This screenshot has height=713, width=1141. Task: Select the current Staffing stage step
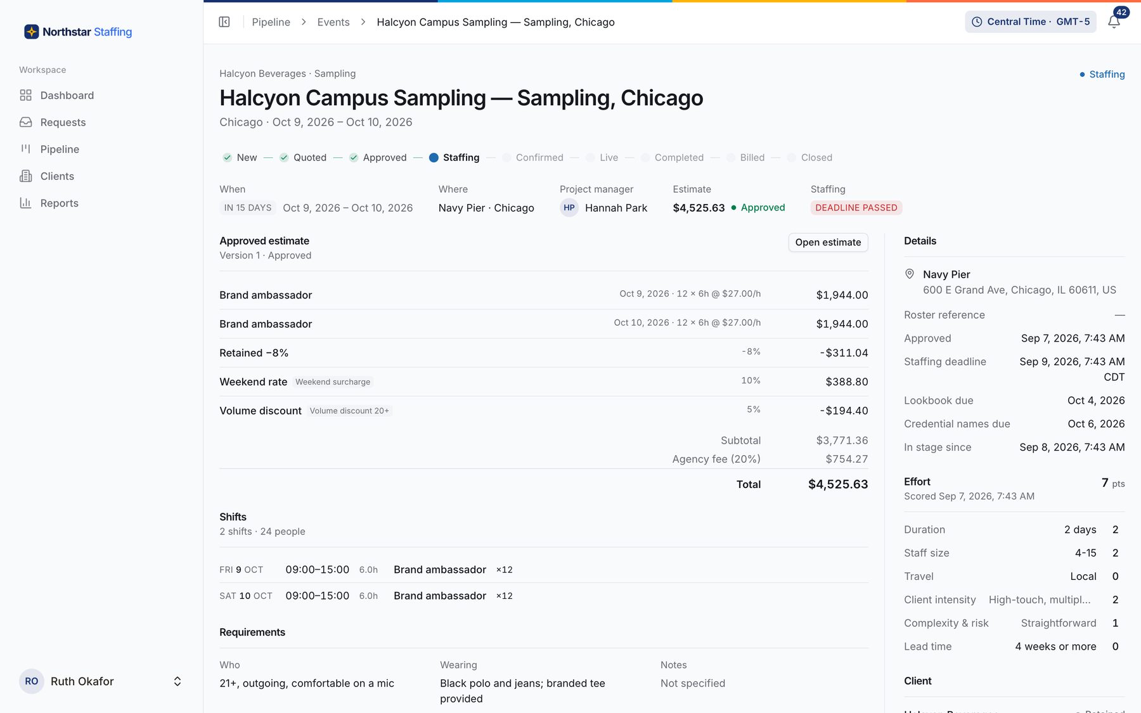click(454, 157)
